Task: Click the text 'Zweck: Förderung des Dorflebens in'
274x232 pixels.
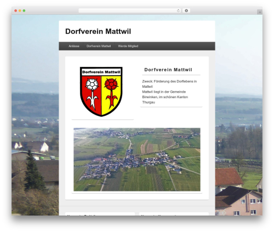Action: (169, 81)
